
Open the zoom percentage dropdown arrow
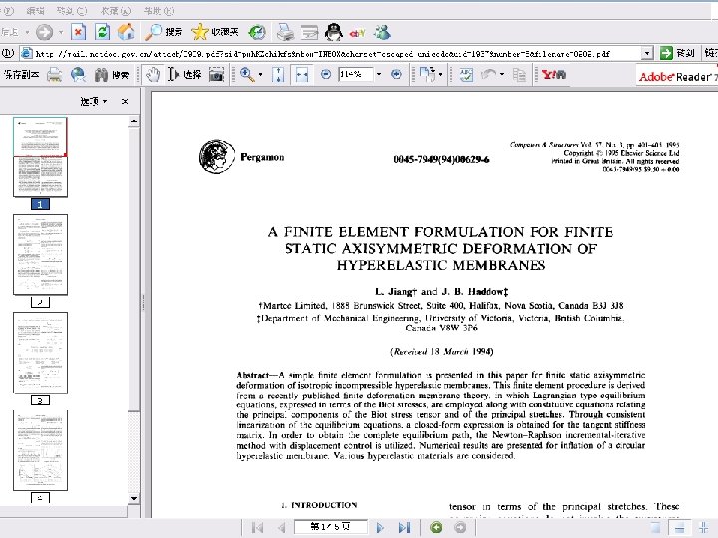(379, 74)
